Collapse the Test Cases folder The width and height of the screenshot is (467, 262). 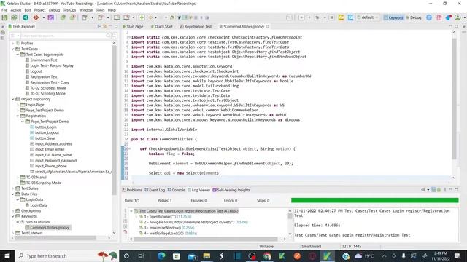coord(13,49)
